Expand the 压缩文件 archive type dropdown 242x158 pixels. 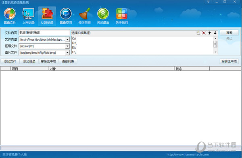pyautogui.click(x=67, y=46)
